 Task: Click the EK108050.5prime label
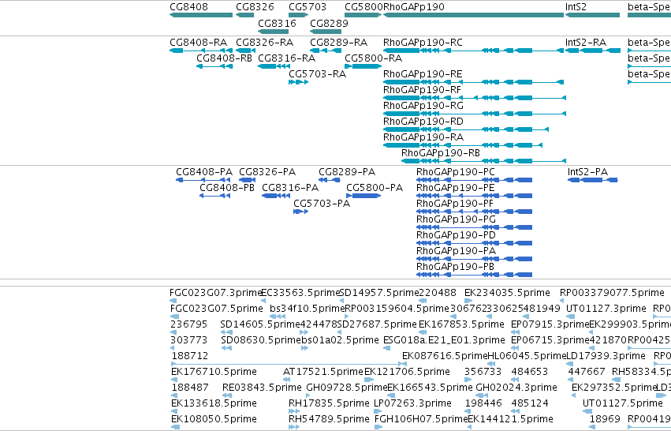214,419
